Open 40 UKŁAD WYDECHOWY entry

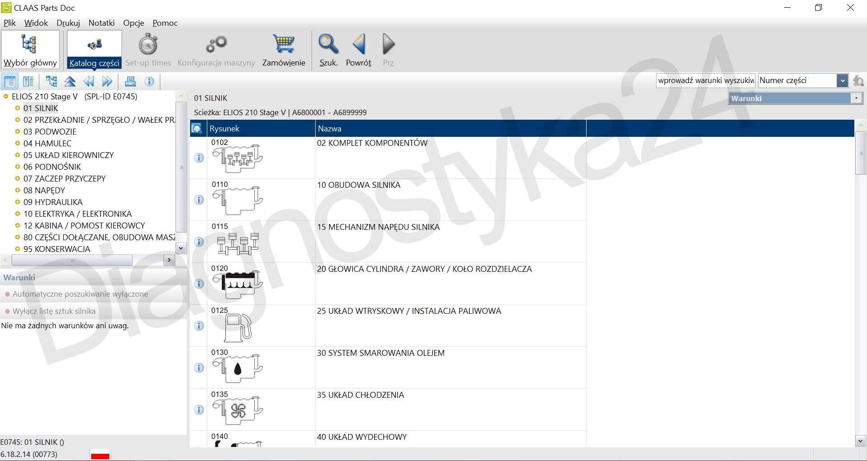[x=362, y=437]
